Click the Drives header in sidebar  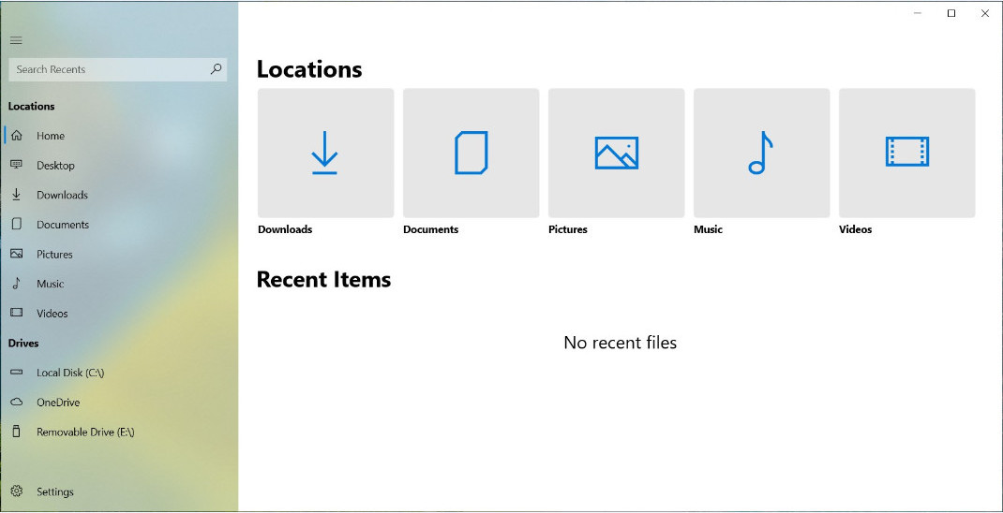pyautogui.click(x=23, y=343)
